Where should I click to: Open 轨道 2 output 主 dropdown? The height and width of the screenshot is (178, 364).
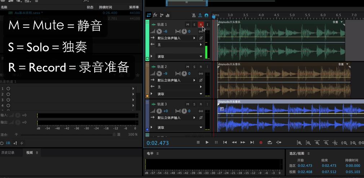(x=179, y=87)
